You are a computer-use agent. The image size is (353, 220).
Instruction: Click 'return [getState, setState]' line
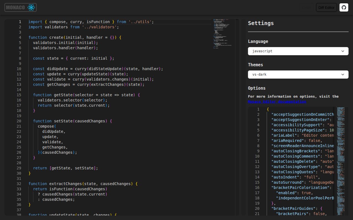pos(65,168)
